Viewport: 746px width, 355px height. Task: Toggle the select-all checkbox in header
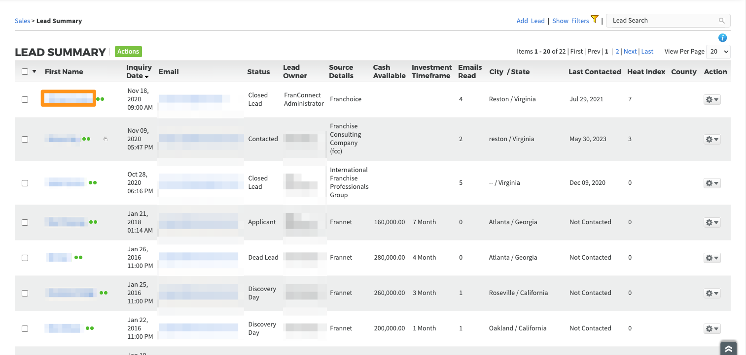click(x=25, y=72)
